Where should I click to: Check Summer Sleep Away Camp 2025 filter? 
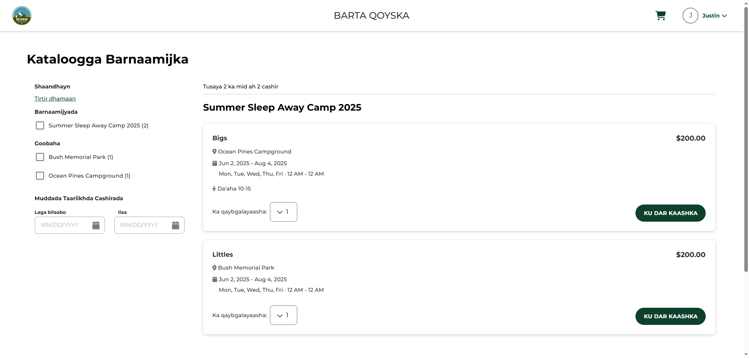point(40,125)
